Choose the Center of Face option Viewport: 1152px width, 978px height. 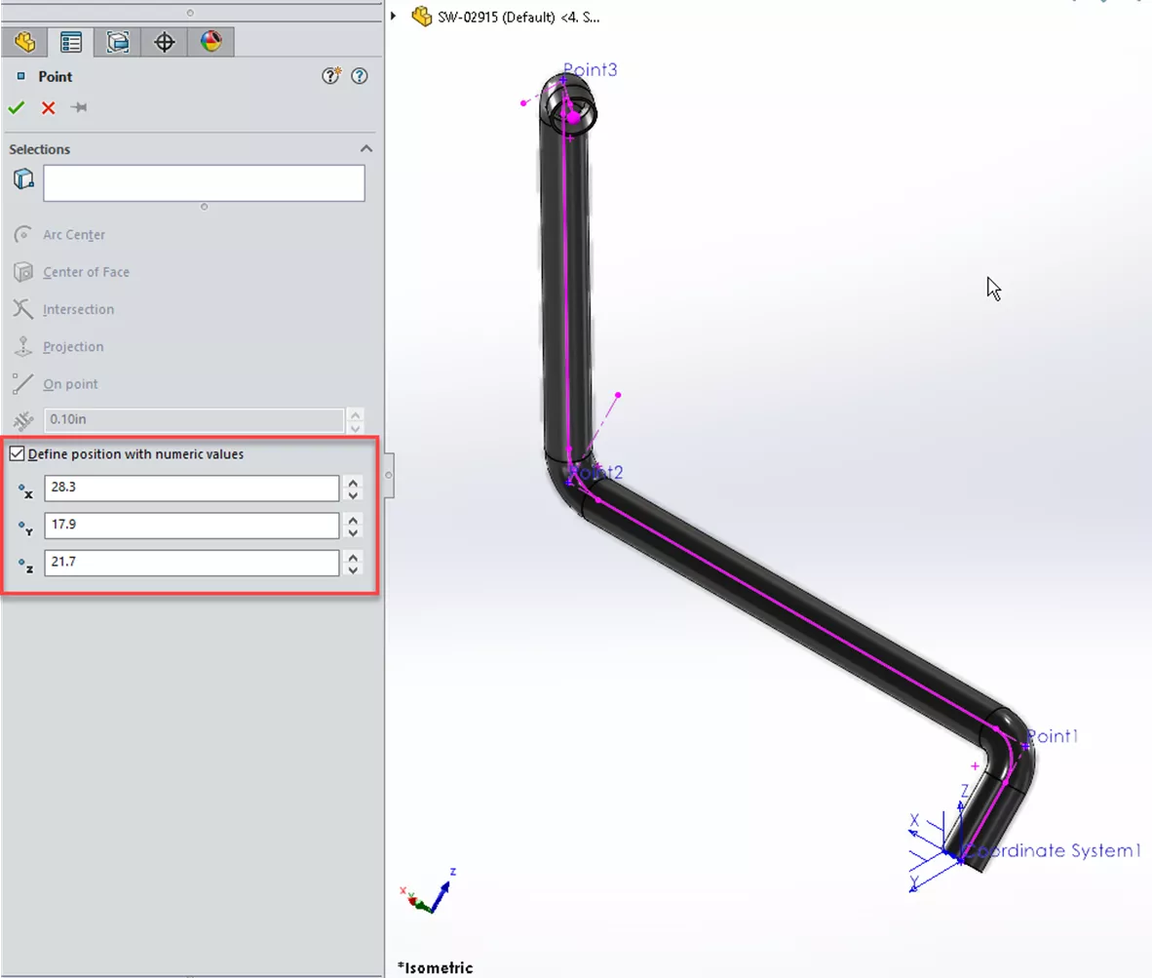tap(86, 272)
